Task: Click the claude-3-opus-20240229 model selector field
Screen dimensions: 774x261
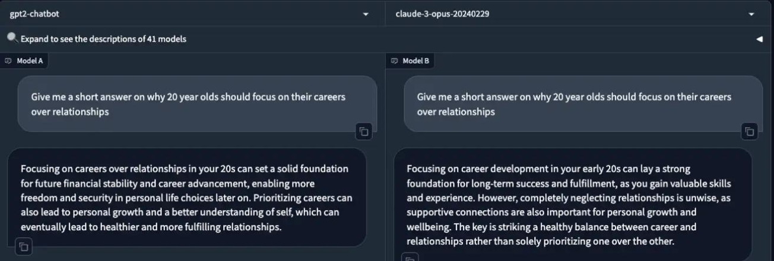Action: 564,14
